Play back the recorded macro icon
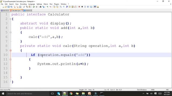172x96 pixels. coord(85,7)
